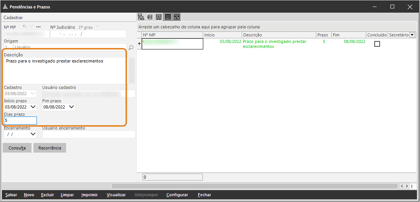Viewport: 420px width, 202px height.
Task: Click the tree view icon in grid toolbar
Action: click(x=141, y=17)
